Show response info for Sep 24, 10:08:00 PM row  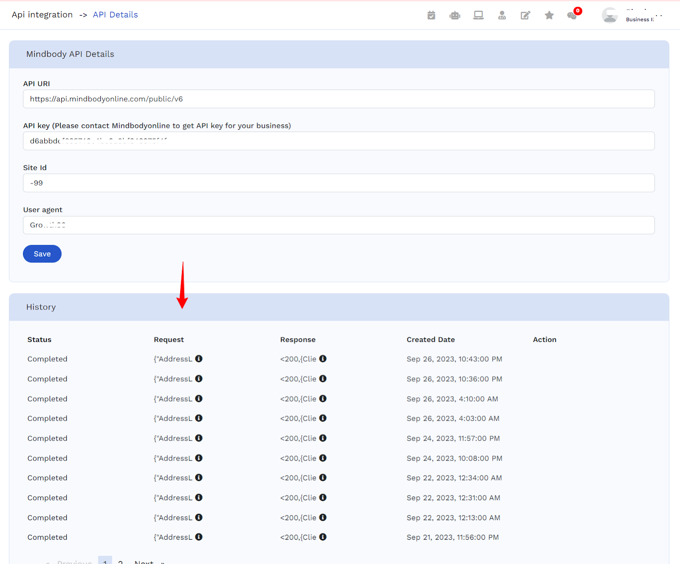323,458
